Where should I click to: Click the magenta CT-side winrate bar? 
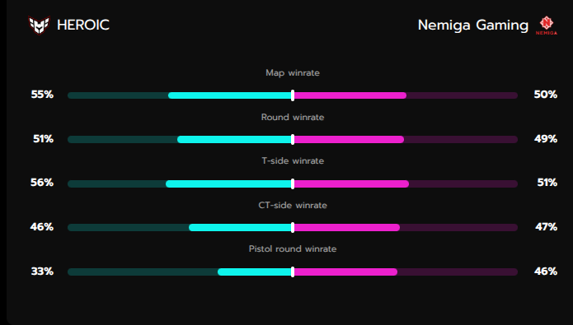[x=346, y=228]
